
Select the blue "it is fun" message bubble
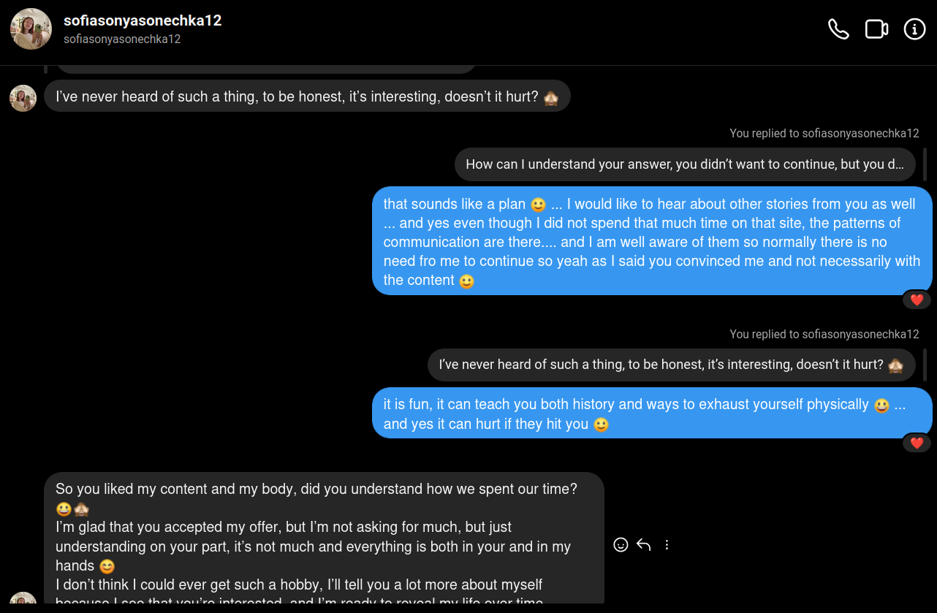click(x=651, y=414)
